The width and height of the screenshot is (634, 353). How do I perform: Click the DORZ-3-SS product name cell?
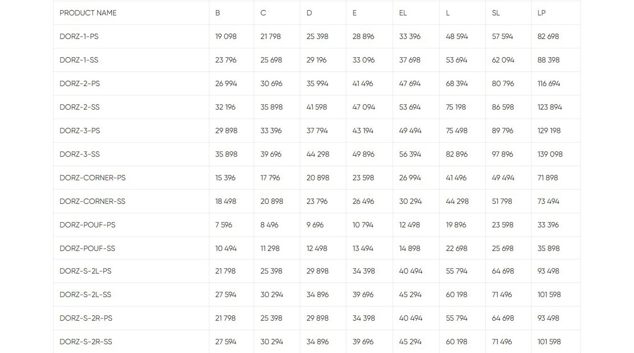[x=80, y=154]
